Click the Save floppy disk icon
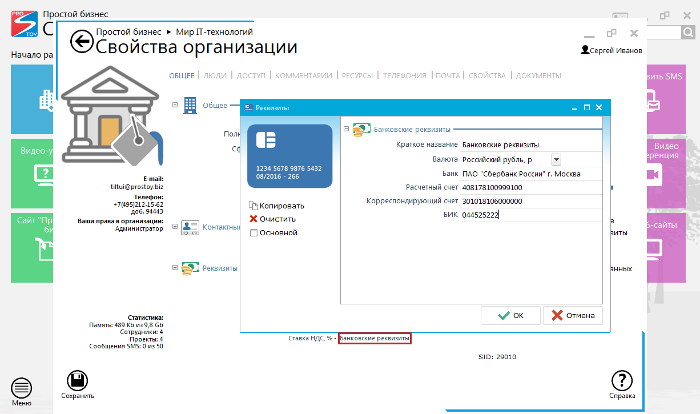 [78, 381]
